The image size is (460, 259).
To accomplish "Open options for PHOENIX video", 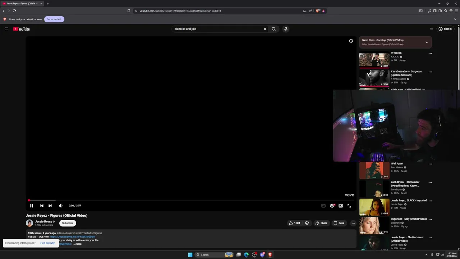I will click(430, 53).
